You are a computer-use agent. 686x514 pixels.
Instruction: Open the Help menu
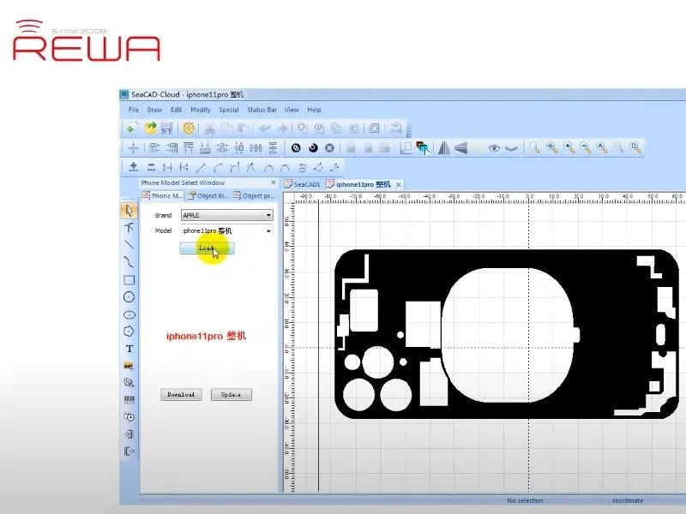[314, 110]
